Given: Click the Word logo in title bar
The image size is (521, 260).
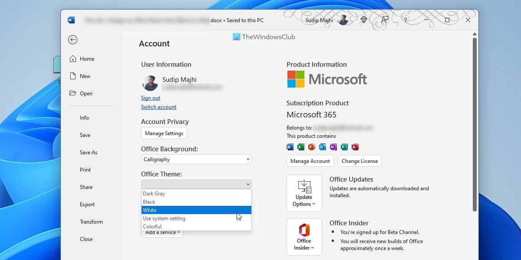Looking at the screenshot, I should [x=71, y=20].
